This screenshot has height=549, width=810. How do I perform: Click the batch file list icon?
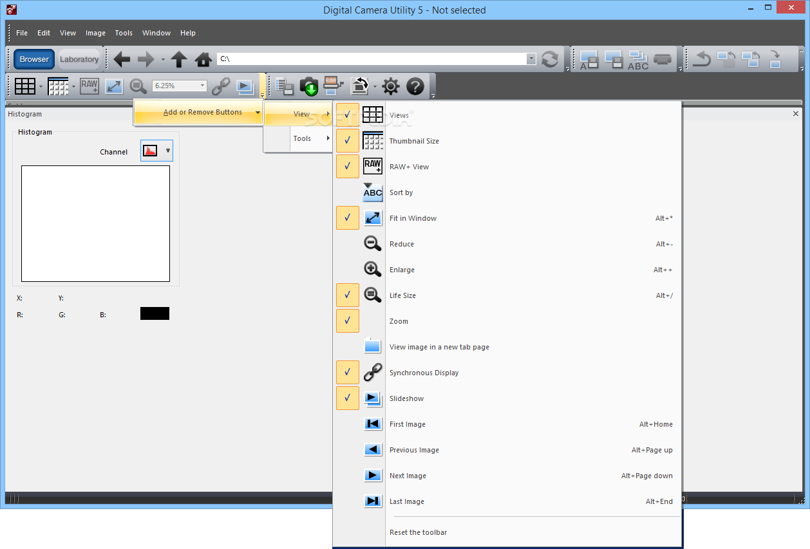tap(285, 86)
